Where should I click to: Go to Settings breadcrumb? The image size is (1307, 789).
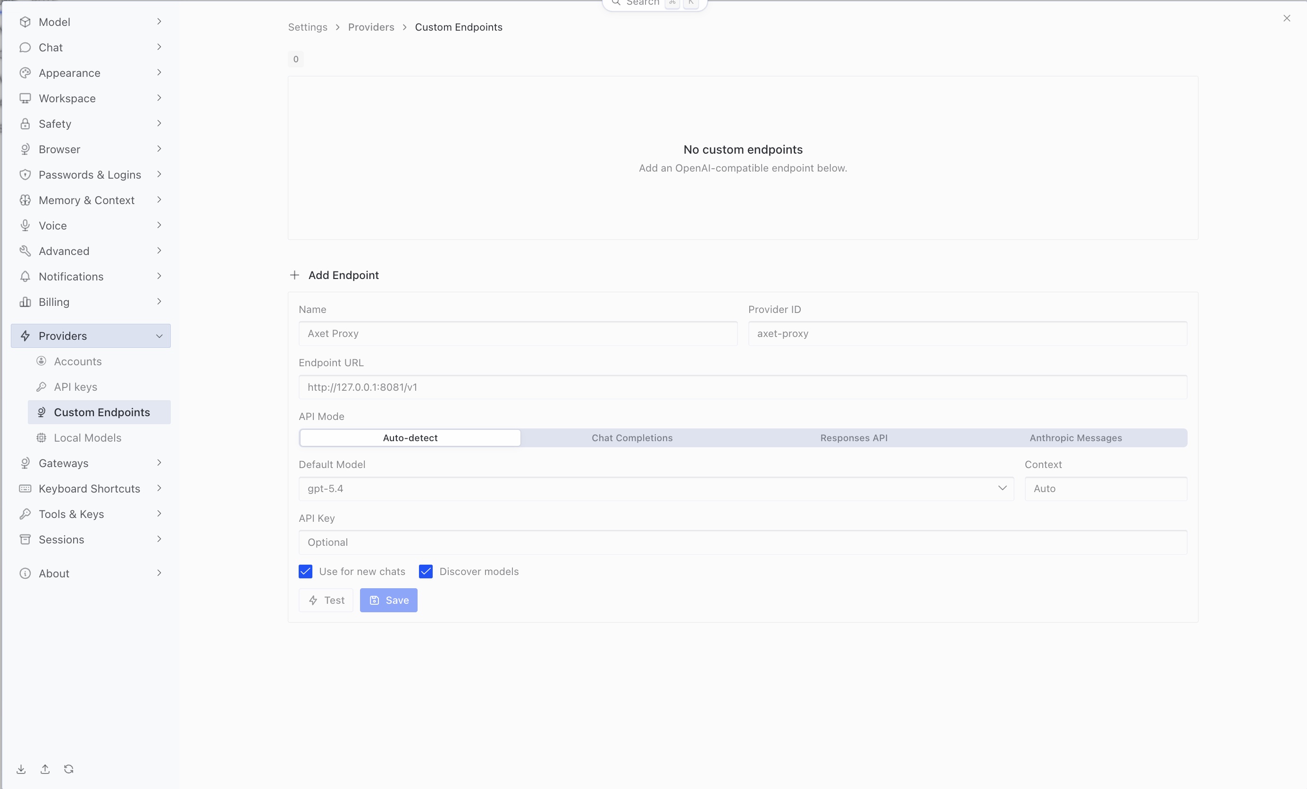tap(308, 27)
